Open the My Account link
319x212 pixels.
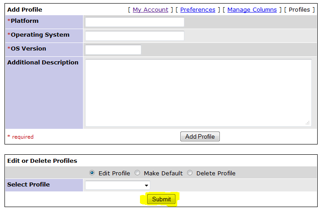[150, 9]
